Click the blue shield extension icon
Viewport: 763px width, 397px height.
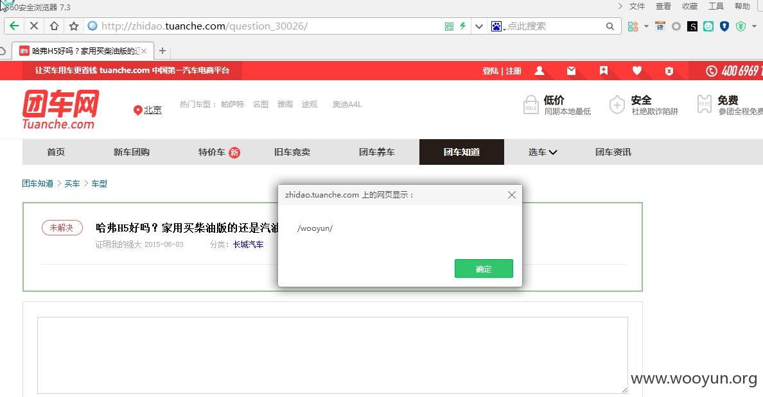pos(724,26)
